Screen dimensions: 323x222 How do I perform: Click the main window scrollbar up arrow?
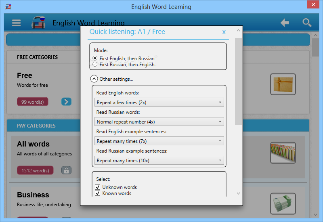(315, 35)
